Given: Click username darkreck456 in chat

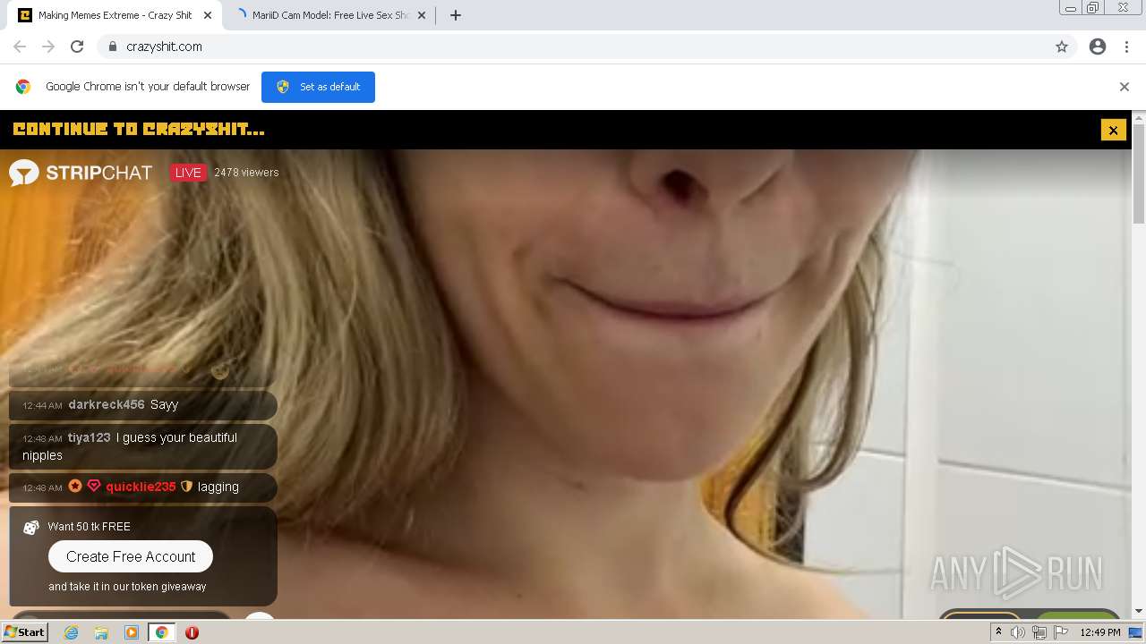Looking at the screenshot, I should (107, 404).
